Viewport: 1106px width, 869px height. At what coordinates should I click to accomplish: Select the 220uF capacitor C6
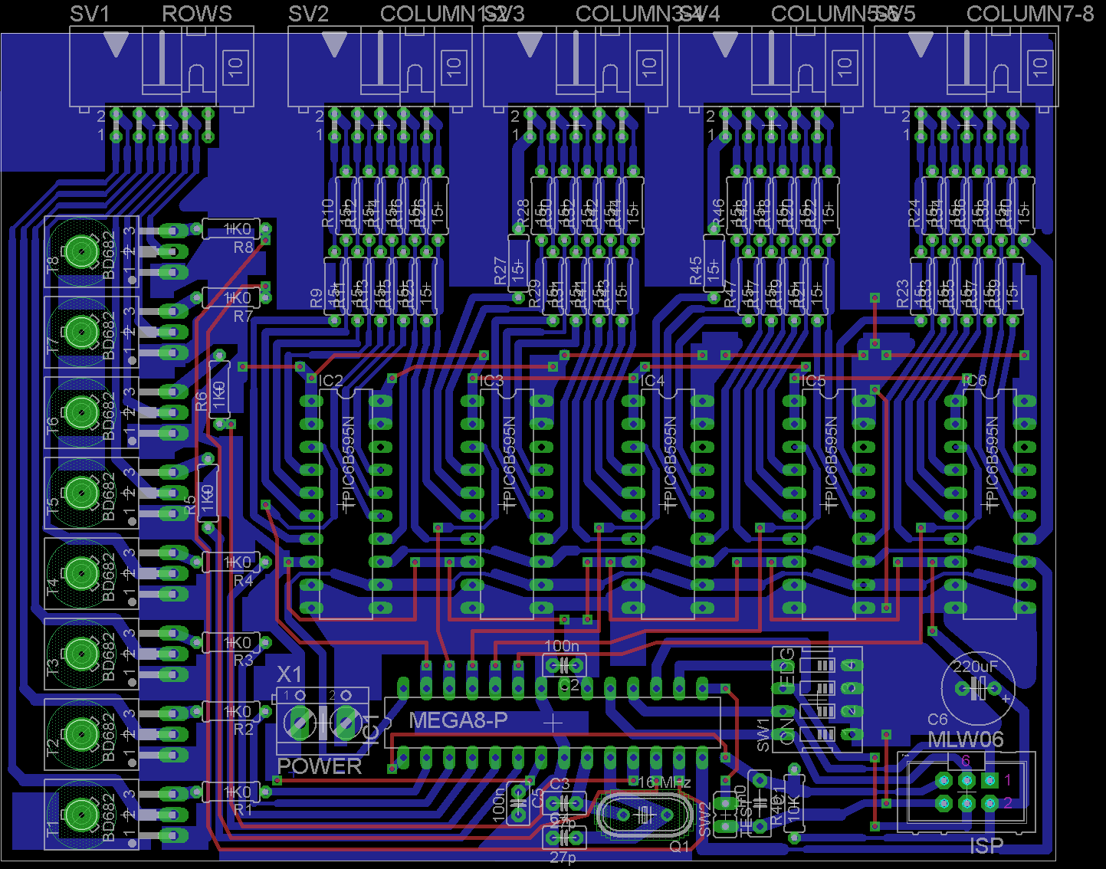click(978, 688)
